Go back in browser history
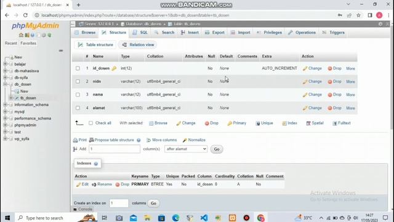The image size is (394, 222). [7, 15]
